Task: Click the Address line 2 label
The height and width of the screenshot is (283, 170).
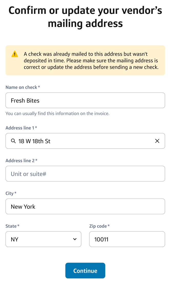Action: click(20, 161)
